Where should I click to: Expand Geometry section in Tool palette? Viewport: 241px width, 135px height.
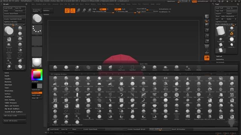(x=220, y=59)
